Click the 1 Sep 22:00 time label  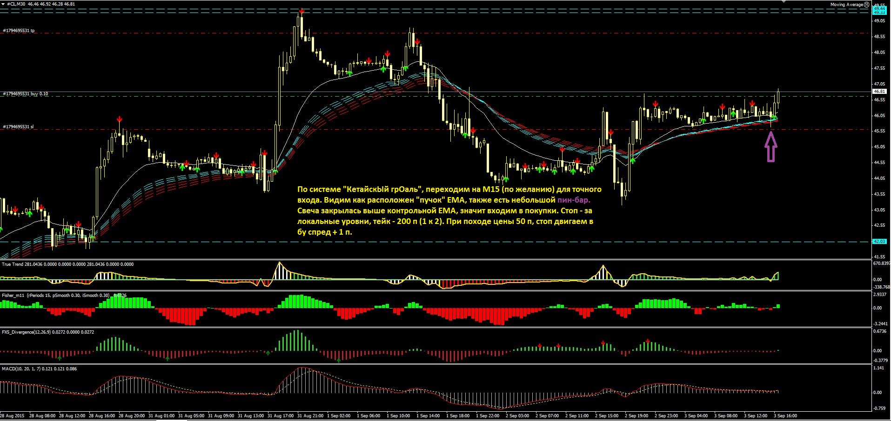click(488, 416)
